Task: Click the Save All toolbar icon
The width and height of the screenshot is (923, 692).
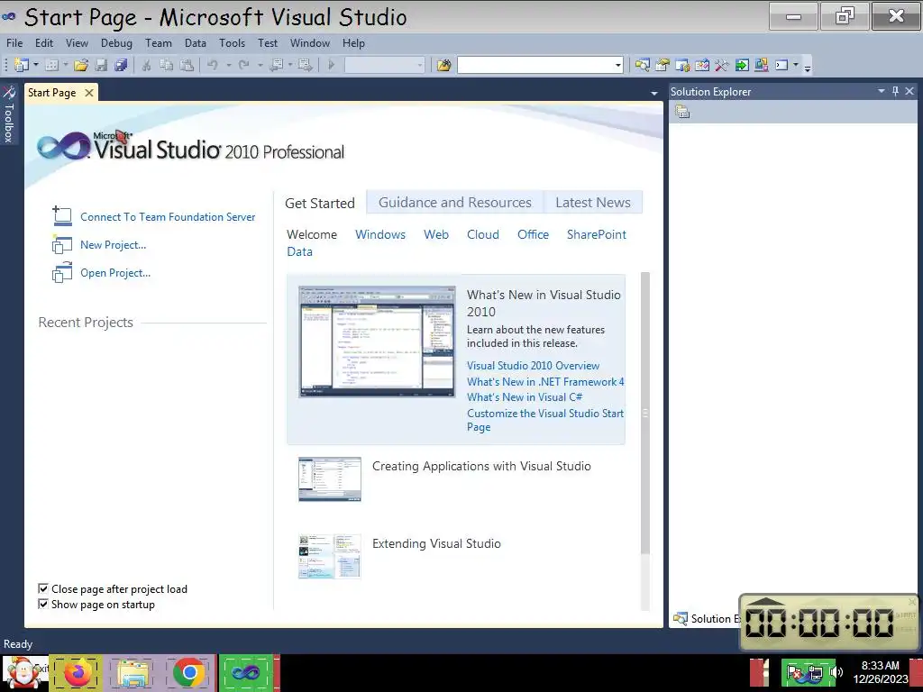Action: (x=122, y=65)
